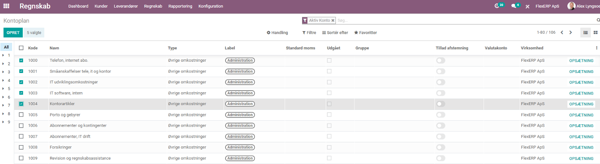600x164 pixels.
Task: Open the chat messages icon with 4 badge
Action: click(x=514, y=6)
